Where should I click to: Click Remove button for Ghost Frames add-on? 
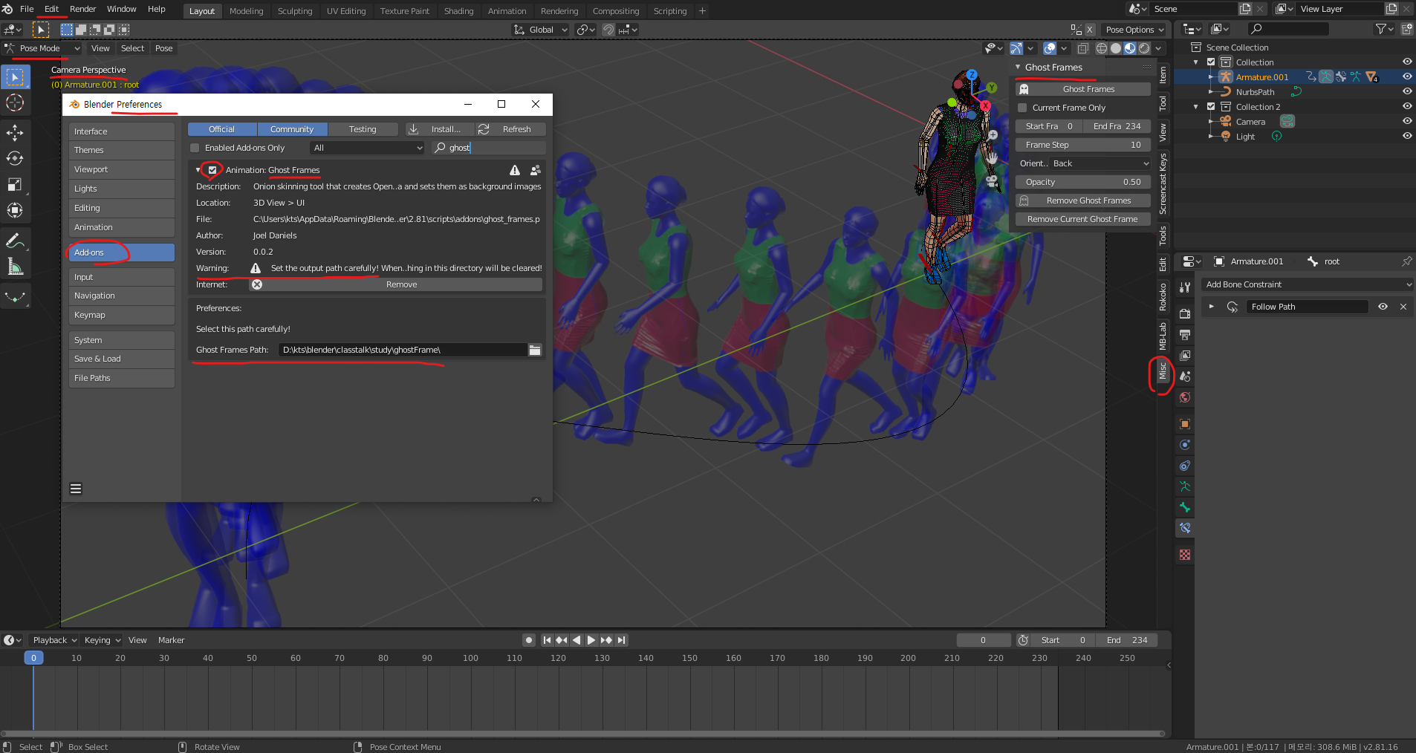point(395,284)
